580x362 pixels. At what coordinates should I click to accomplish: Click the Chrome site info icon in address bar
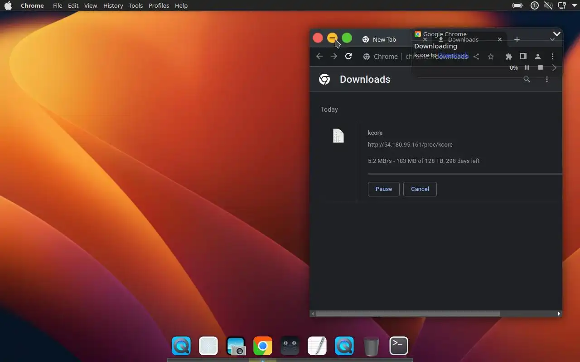[x=366, y=57]
